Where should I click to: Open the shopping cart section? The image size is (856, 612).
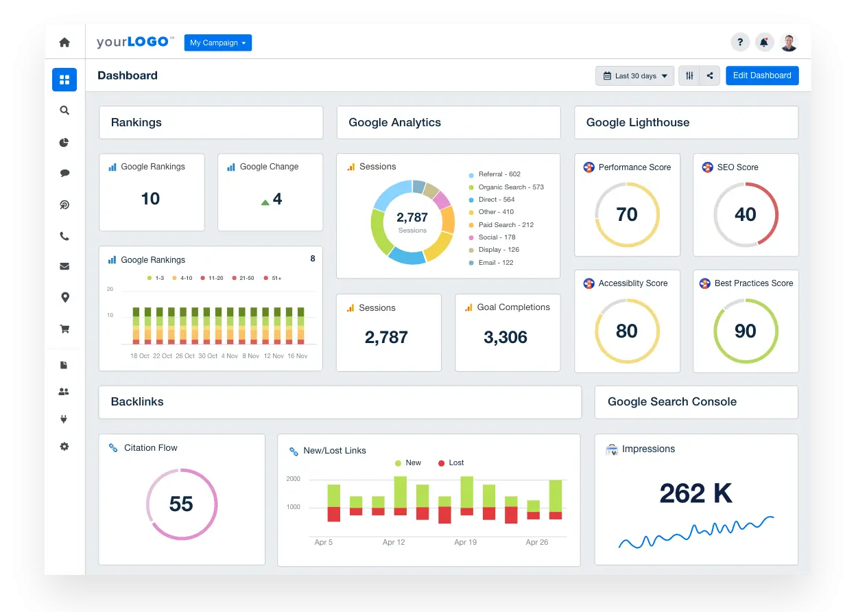click(64, 329)
